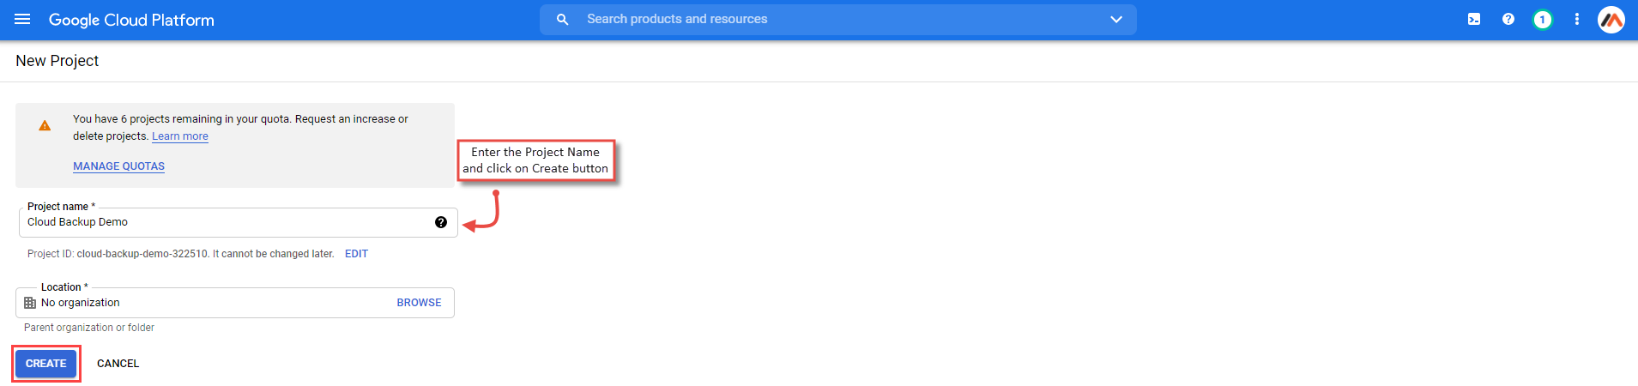View notifications badge showing 1
The width and height of the screenshot is (1638, 386).
coord(1543,19)
